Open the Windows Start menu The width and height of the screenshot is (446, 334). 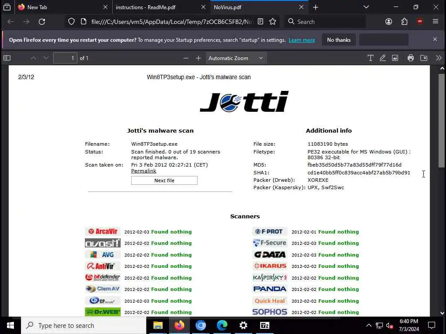[x=10, y=325]
